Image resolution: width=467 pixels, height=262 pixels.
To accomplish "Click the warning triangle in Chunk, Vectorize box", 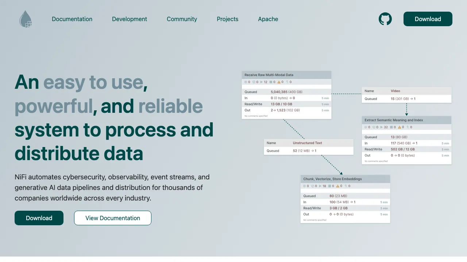I will [337, 186].
